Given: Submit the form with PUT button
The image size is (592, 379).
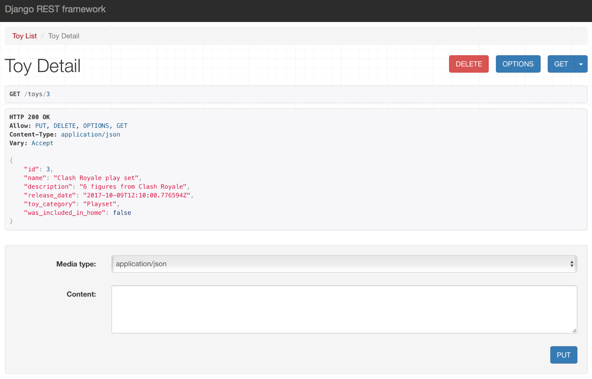Looking at the screenshot, I should tap(563, 355).
